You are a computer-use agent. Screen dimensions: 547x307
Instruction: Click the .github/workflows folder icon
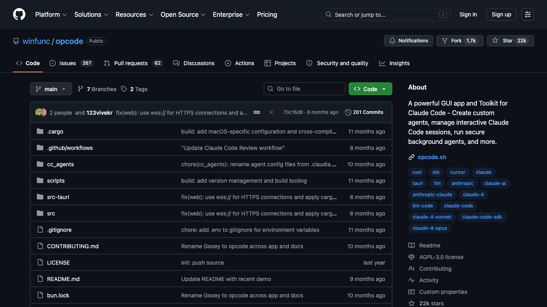[40, 148]
